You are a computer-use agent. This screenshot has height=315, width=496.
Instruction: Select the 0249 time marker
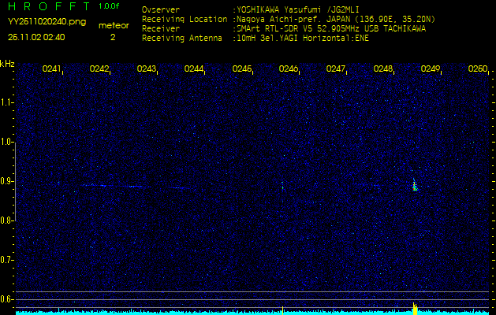click(x=431, y=69)
